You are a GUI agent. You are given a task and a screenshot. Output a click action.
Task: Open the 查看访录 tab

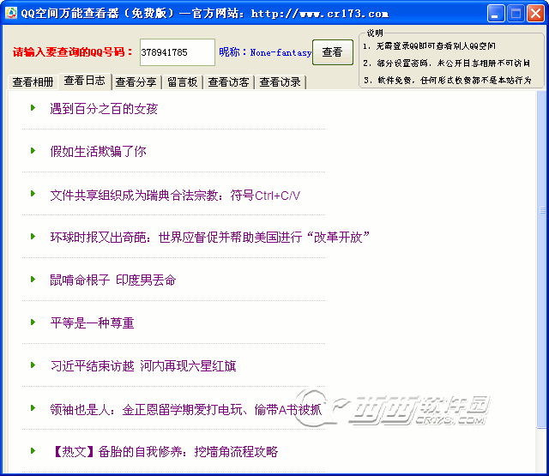pos(281,82)
